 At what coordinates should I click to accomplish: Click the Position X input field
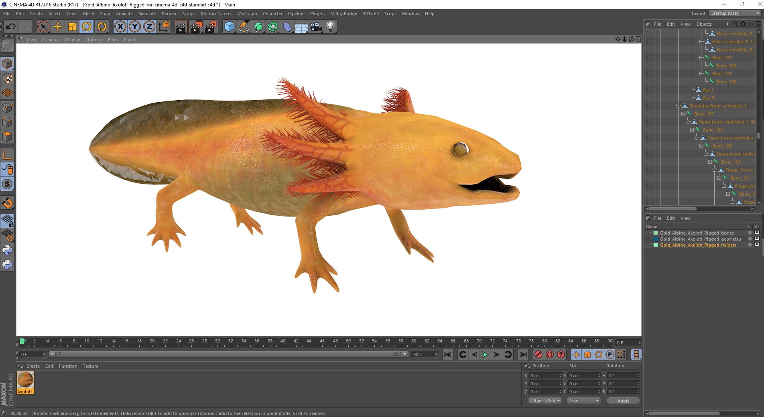(x=545, y=376)
